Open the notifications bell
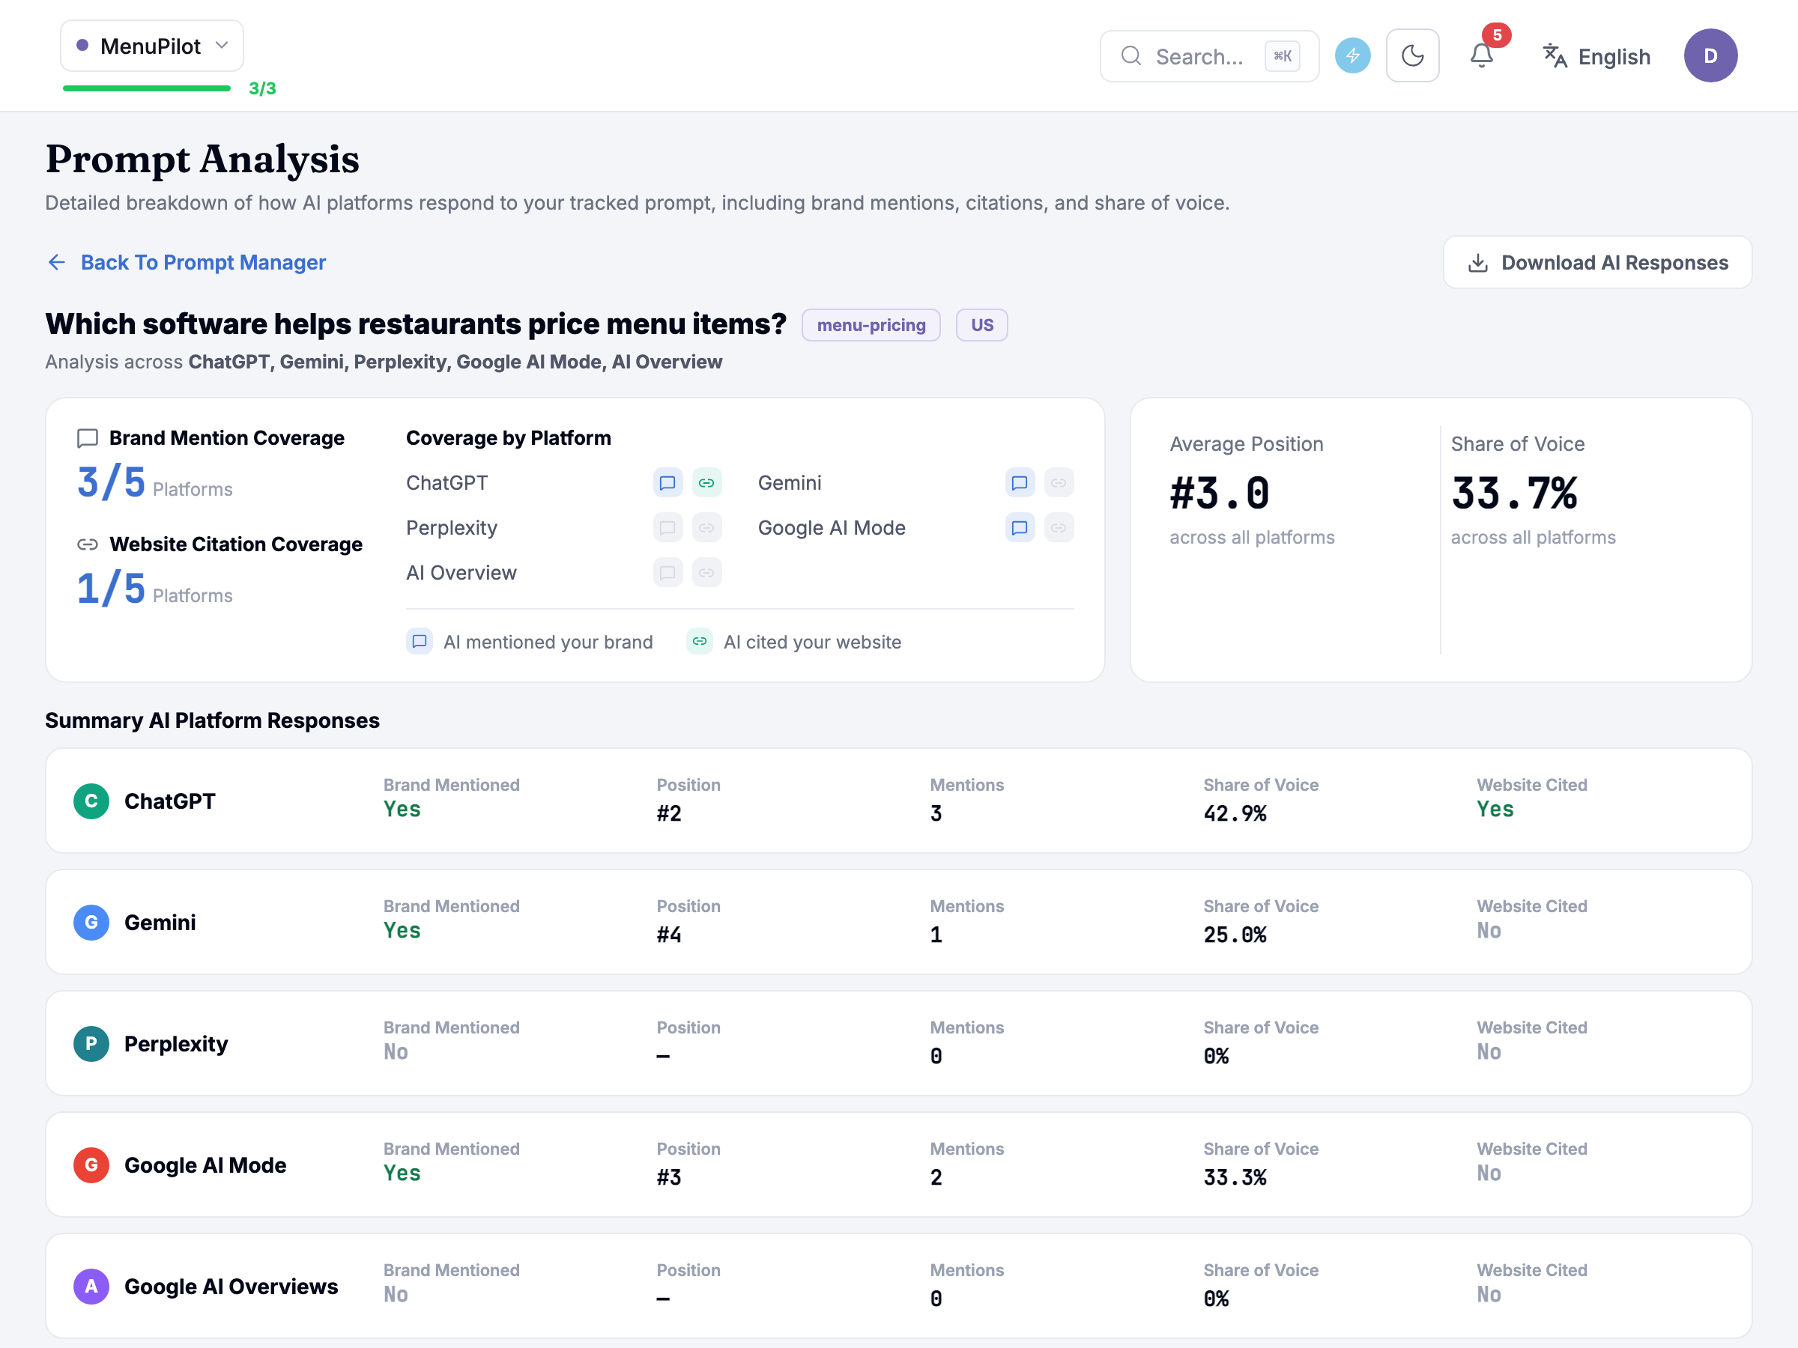This screenshot has height=1348, width=1798. pyautogui.click(x=1481, y=56)
